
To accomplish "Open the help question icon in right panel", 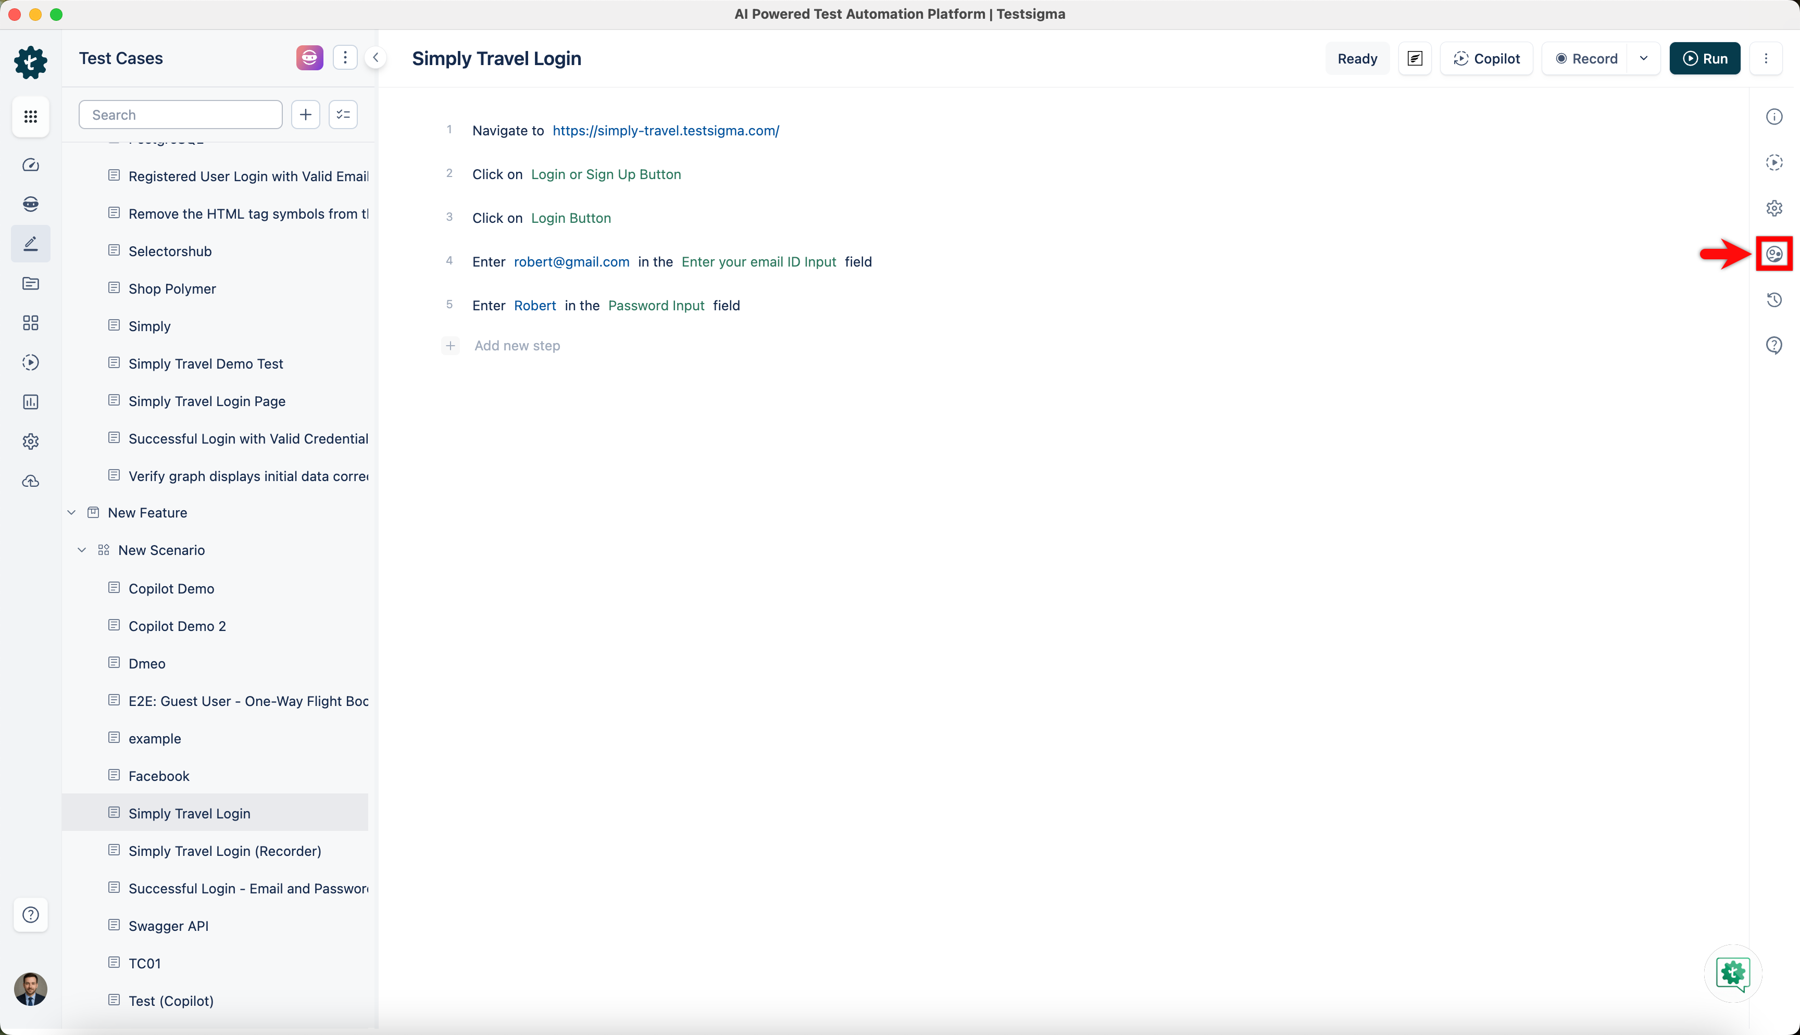I will pos(1774,346).
